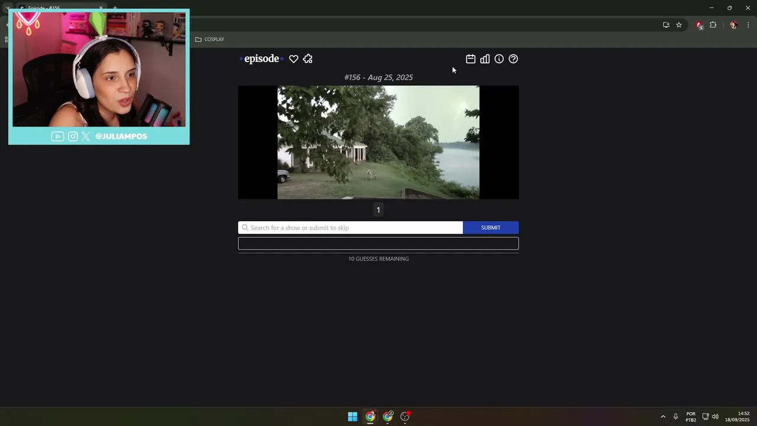Click the microphone icon in system tray
The image size is (757, 426).
coord(675,417)
